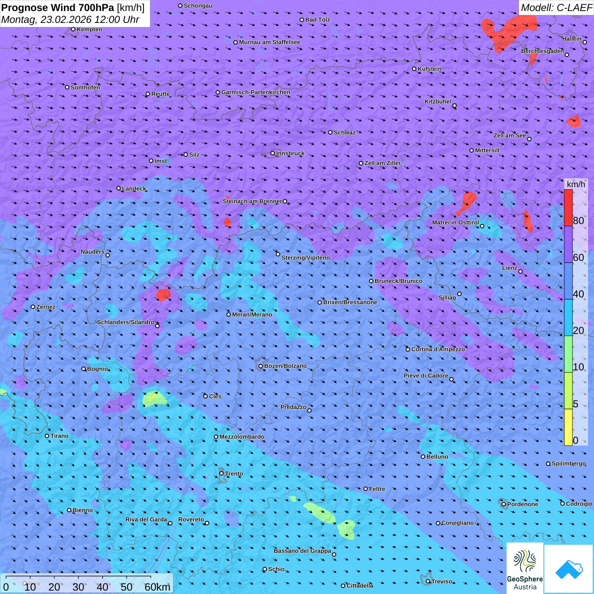
Task: Click the purple 60 km/h legend swatch
Action: tap(568, 244)
